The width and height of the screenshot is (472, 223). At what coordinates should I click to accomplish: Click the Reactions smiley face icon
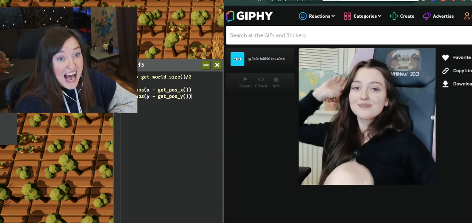(x=303, y=16)
